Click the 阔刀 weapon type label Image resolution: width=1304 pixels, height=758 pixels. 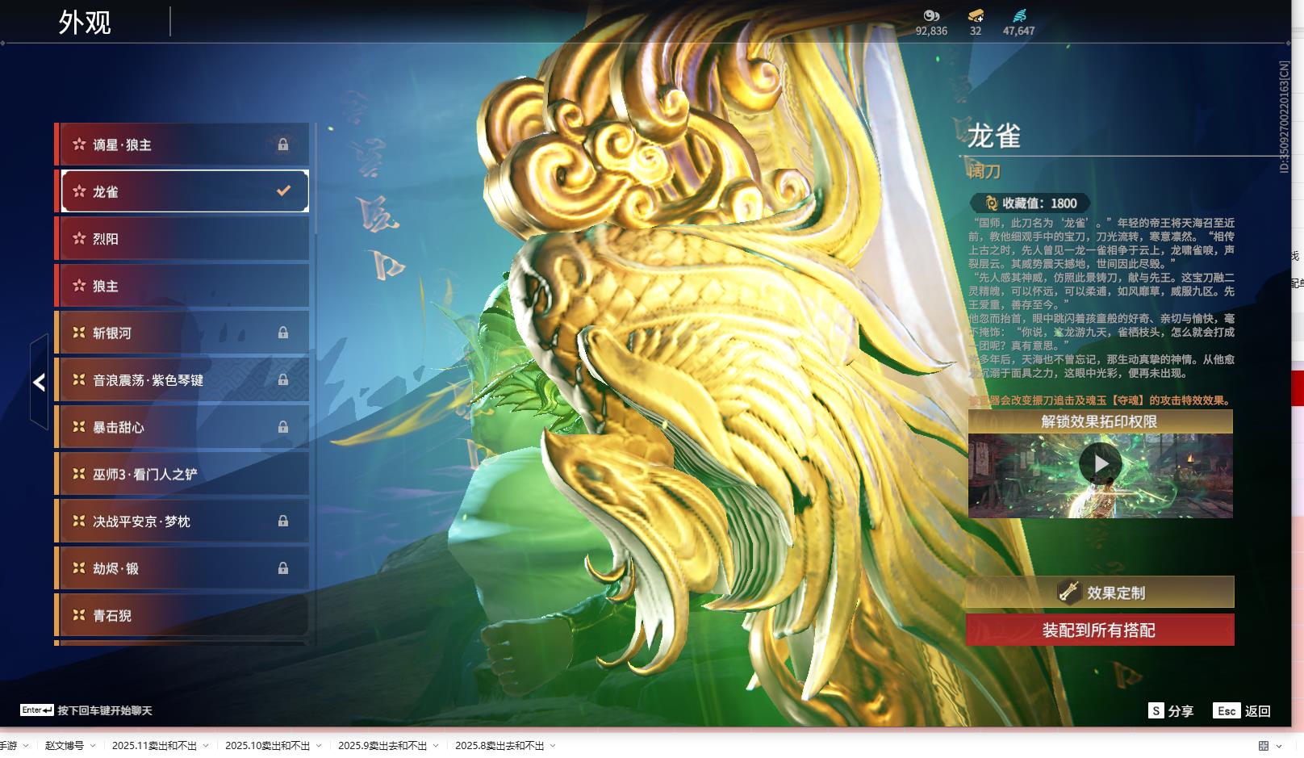click(x=984, y=171)
